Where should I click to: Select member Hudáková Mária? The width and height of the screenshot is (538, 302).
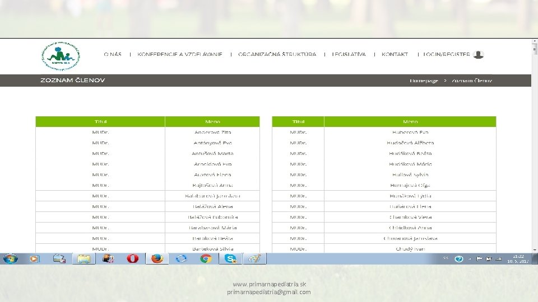point(410,164)
